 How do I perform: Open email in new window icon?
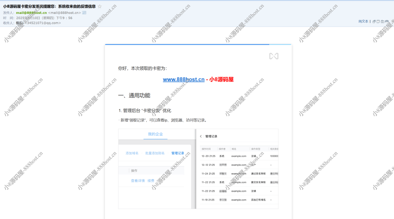tap(374, 22)
